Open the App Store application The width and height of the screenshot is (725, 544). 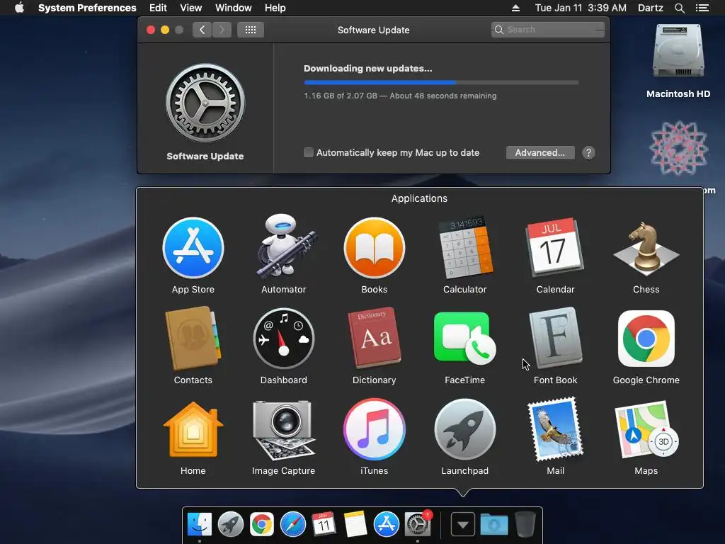pos(193,249)
